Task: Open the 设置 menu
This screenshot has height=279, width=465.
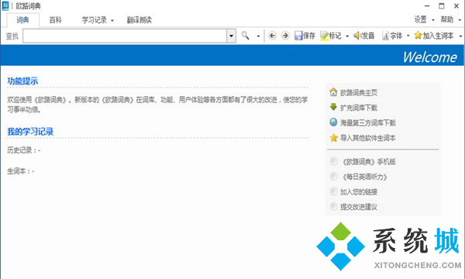Action: 421,19
